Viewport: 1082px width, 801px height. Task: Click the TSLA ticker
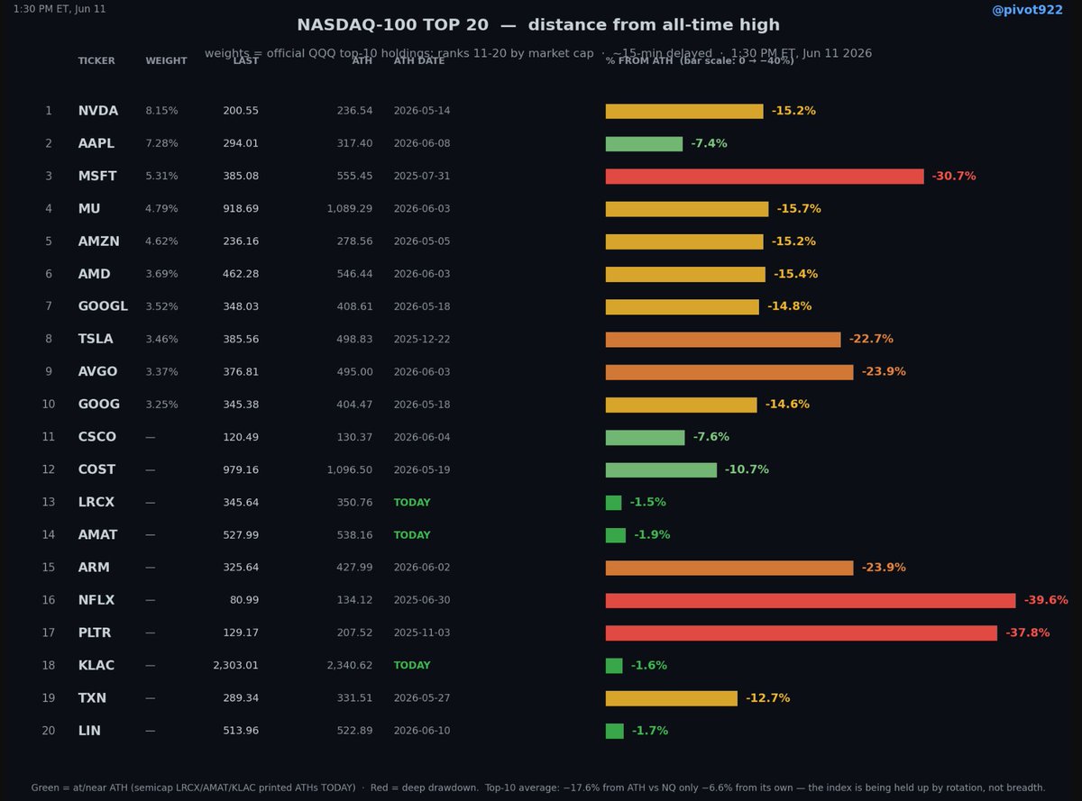coord(96,340)
